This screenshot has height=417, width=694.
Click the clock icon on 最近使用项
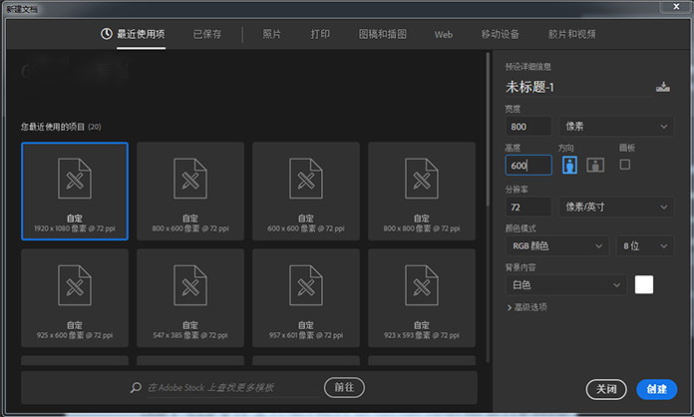[107, 34]
